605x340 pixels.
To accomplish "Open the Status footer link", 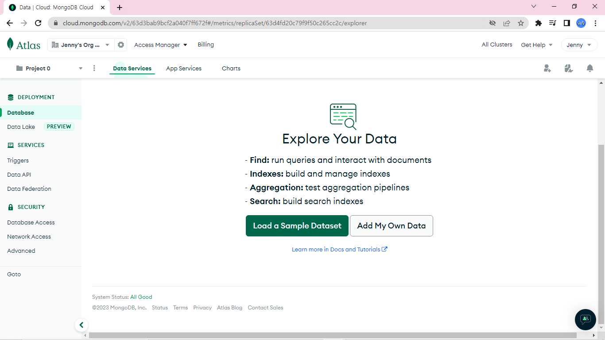I will [x=160, y=308].
